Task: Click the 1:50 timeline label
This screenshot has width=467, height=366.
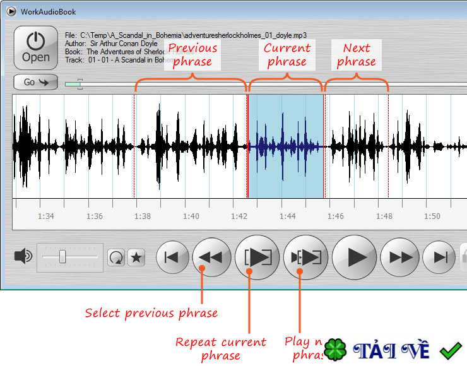Action: [432, 216]
